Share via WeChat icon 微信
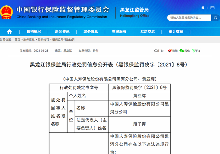The width and height of the screenshot is (220, 154). [184, 51]
